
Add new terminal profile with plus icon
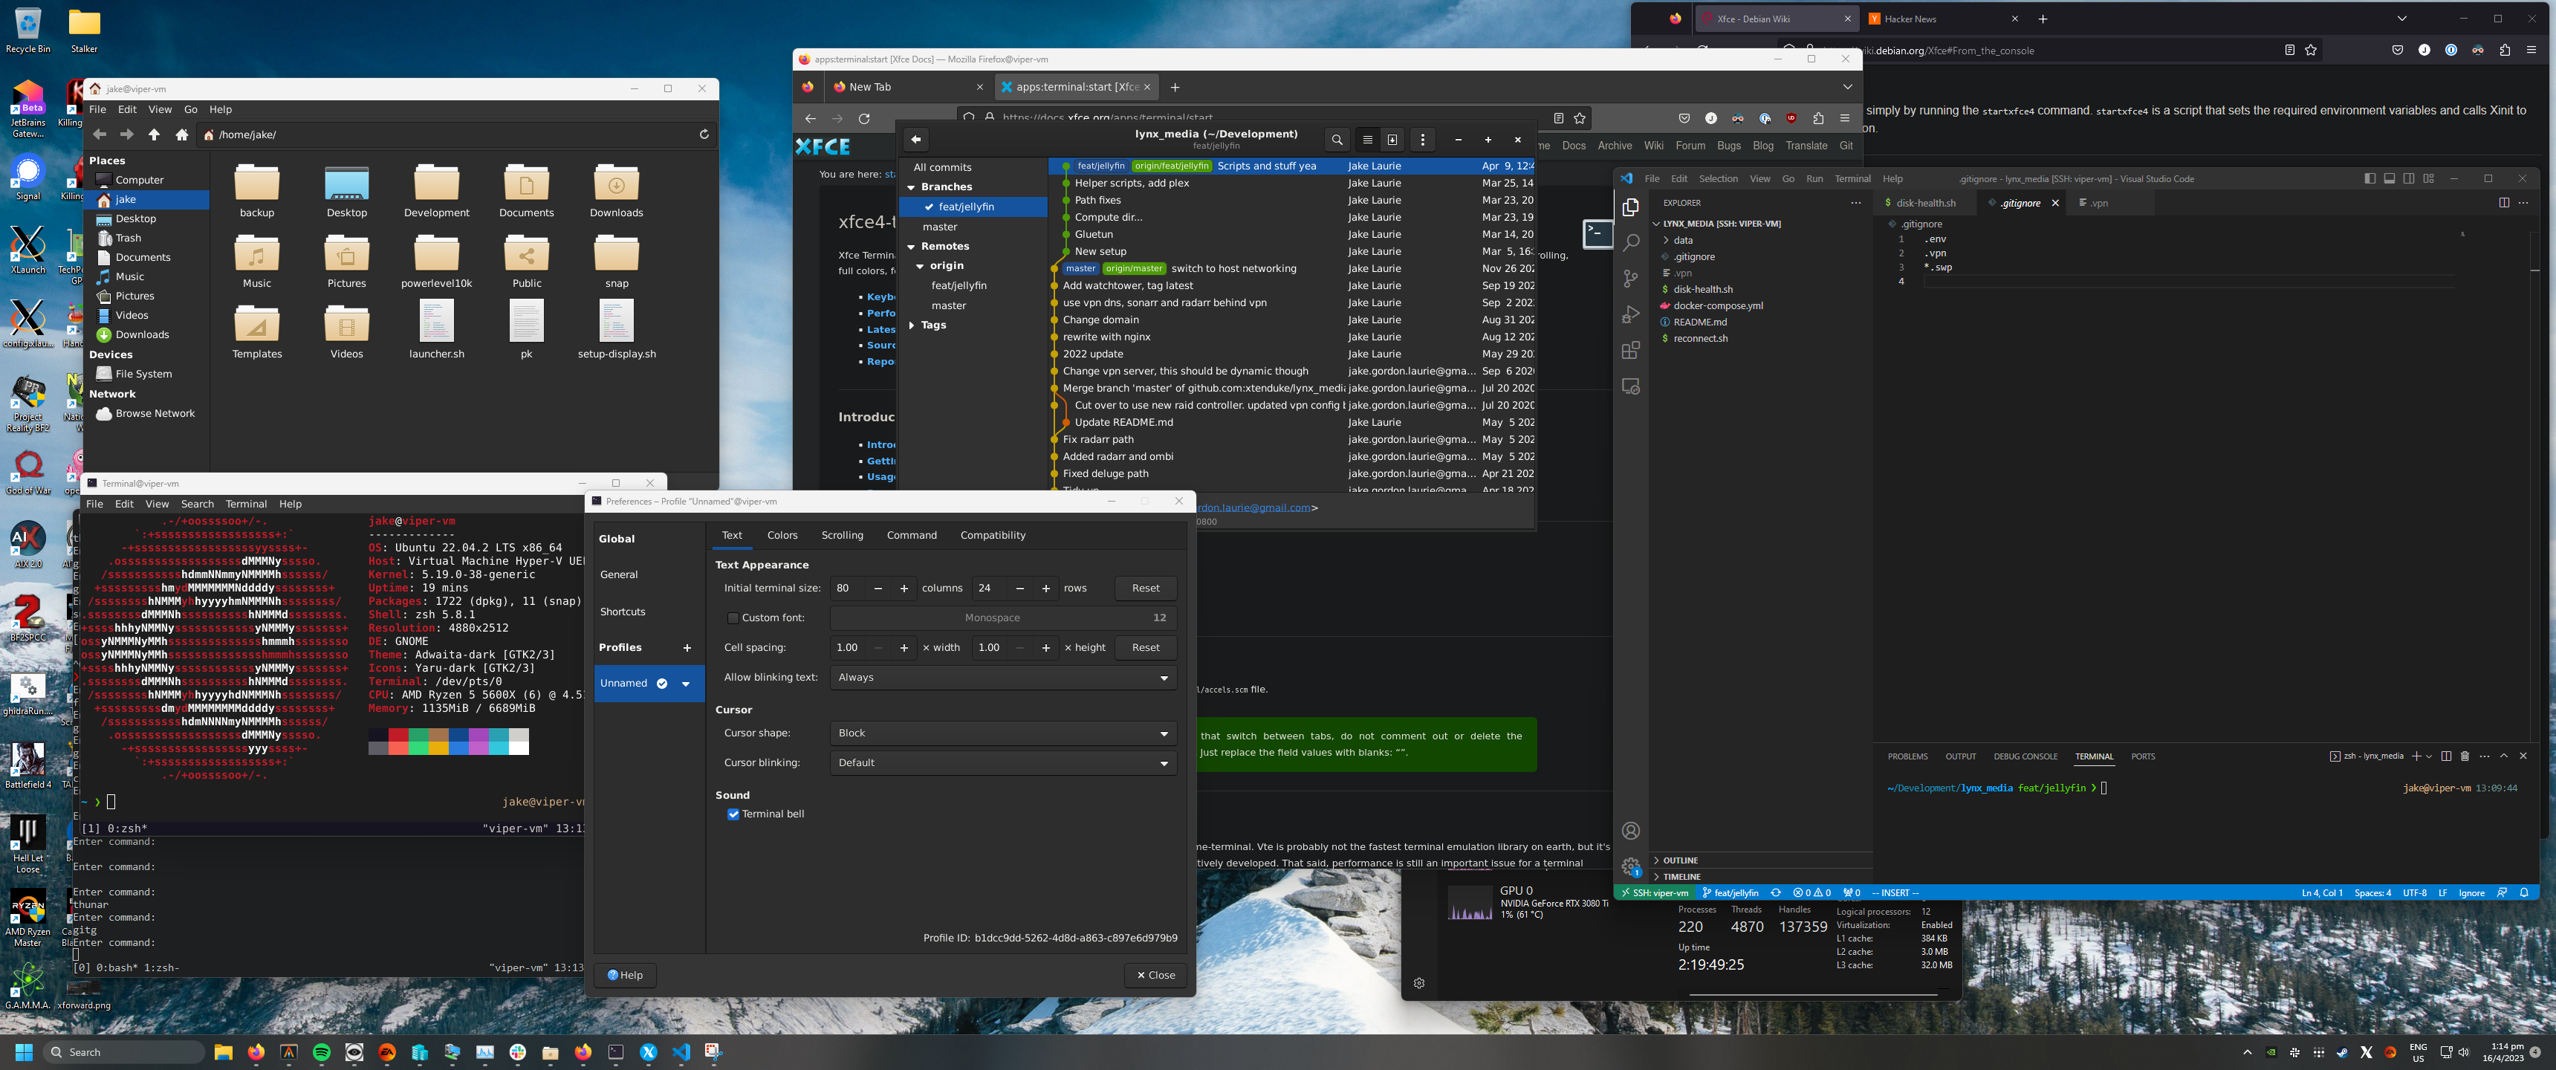[x=687, y=648]
